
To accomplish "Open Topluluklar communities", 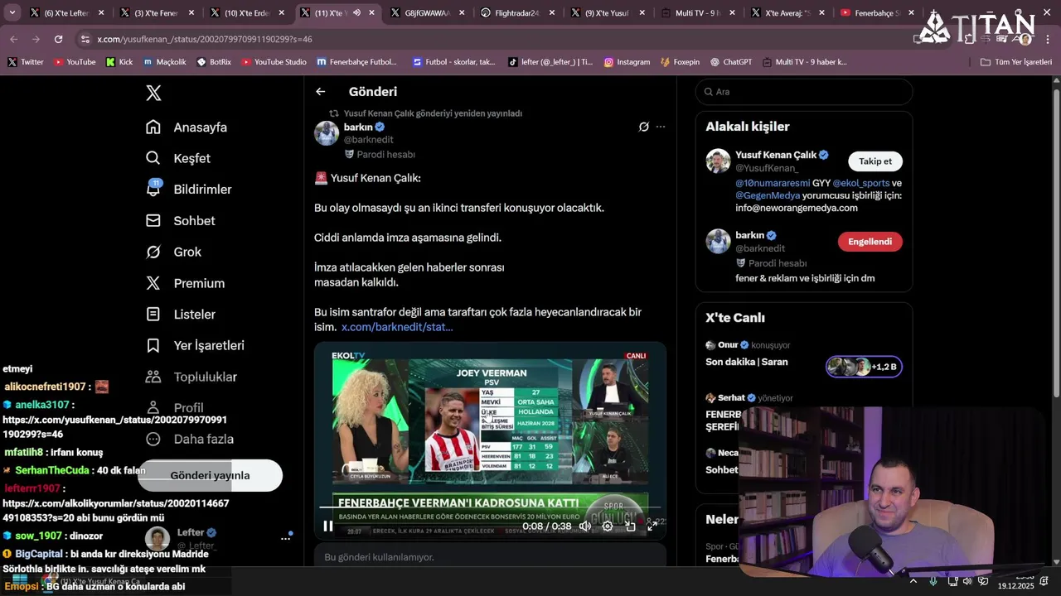I will (191, 377).
